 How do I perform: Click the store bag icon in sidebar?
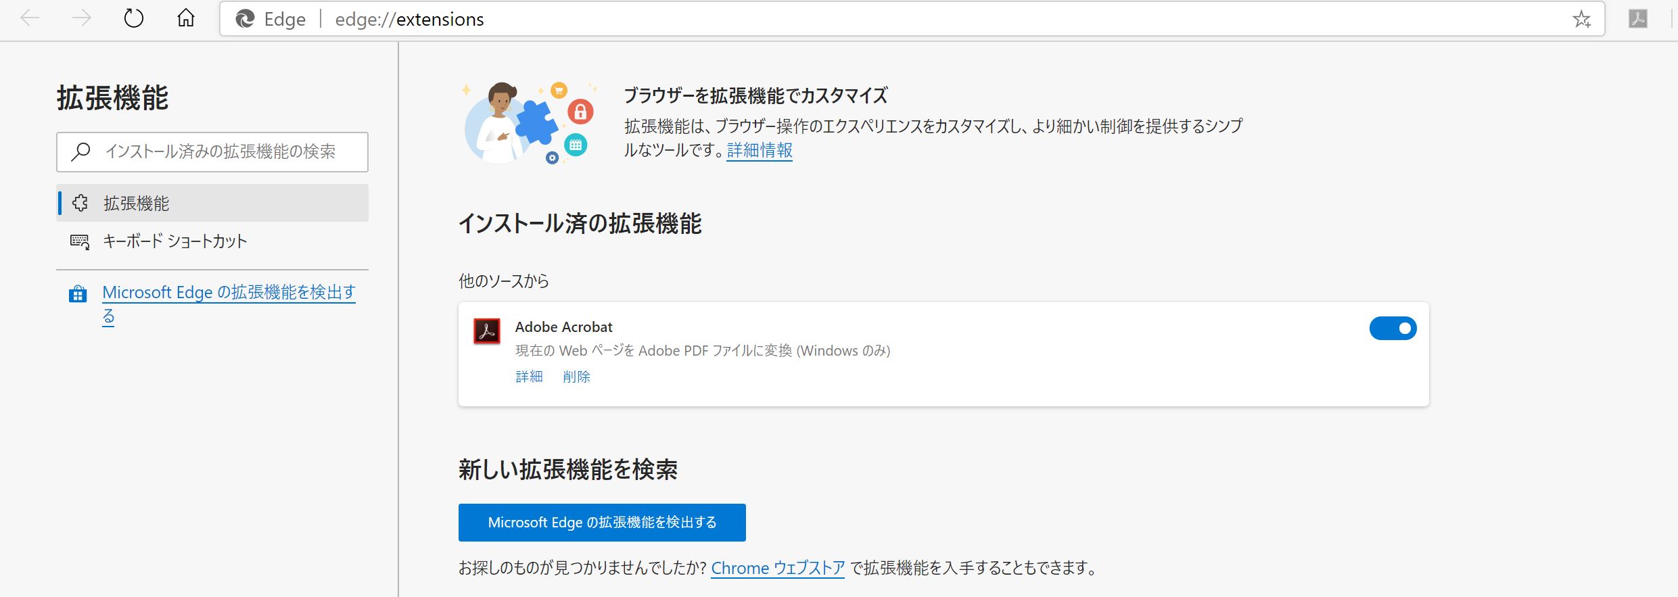coord(78,294)
